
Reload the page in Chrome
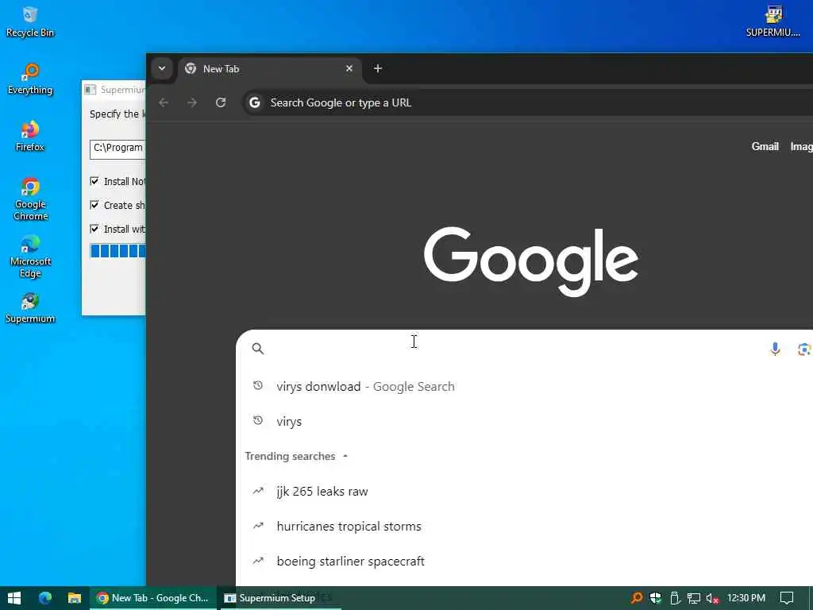point(221,102)
